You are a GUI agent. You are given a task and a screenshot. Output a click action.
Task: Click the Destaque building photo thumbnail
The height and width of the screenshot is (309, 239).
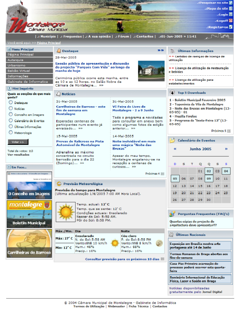pos(151,71)
